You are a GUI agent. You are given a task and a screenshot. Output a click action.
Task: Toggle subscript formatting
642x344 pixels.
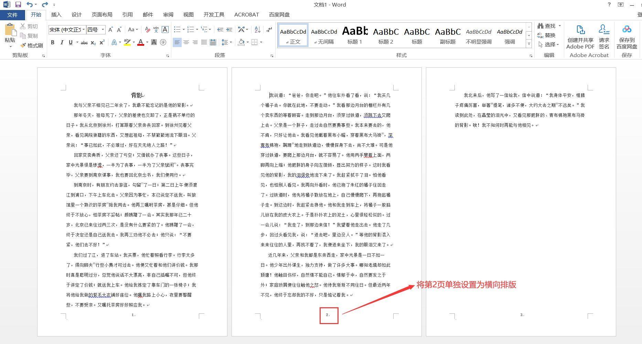tap(93, 42)
